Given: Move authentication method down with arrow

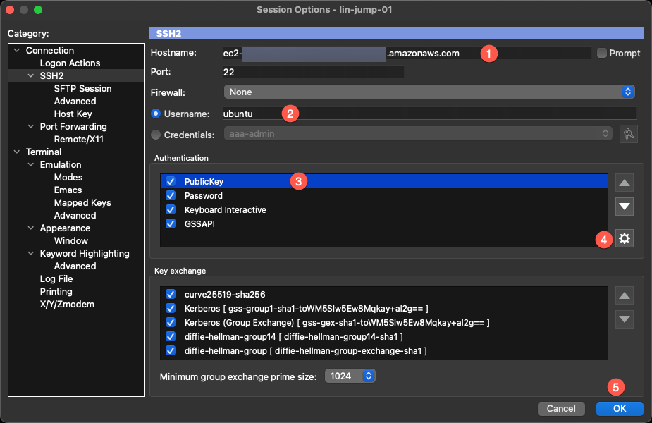Looking at the screenshot, I should (x=624, y=207).
